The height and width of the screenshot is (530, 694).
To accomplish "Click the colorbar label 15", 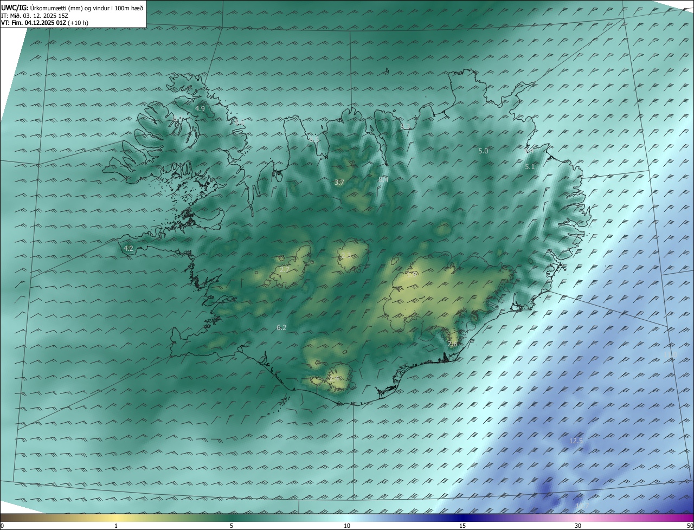I will click(462, 526).
